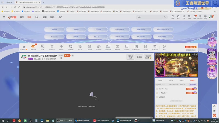Click the Douyu 斗鱼 logo
Viewport: 219px width, 123px height.
tap(12, 17)
